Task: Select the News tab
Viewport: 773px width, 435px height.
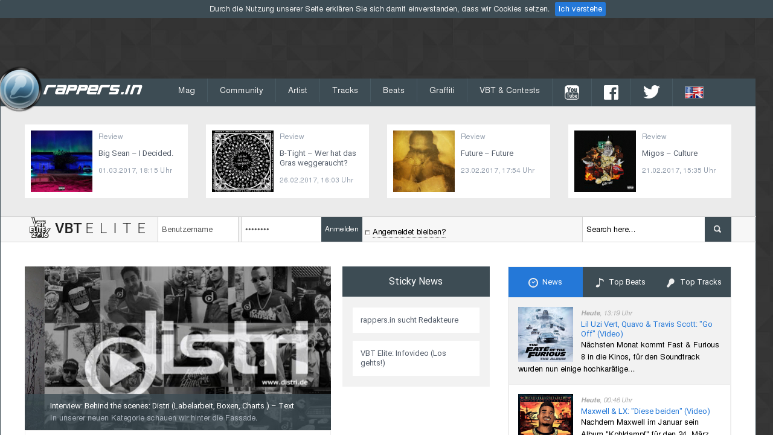Action: click(x=545, y=282)
